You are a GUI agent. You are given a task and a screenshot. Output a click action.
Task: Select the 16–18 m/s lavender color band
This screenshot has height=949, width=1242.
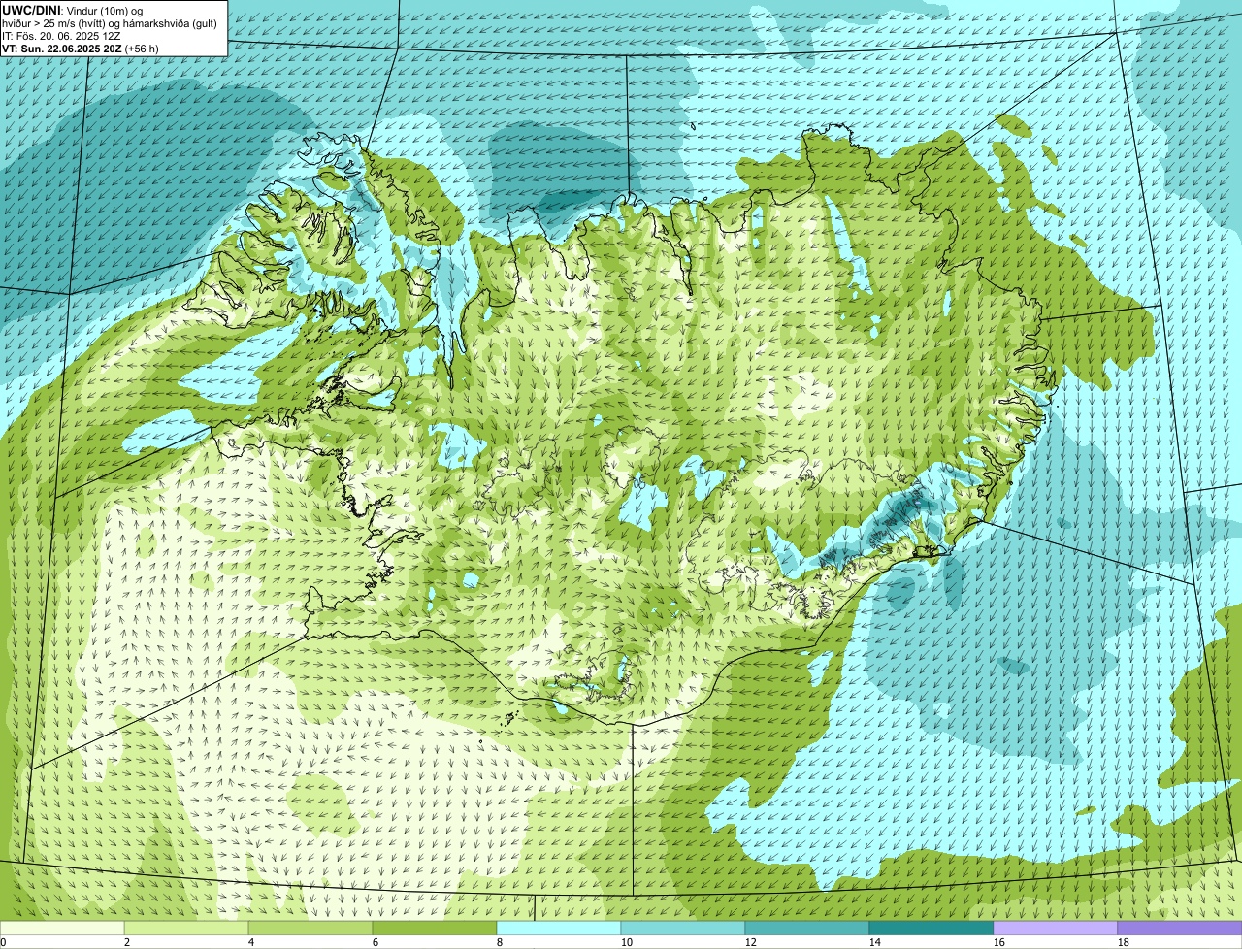(x=1056, y=929)
